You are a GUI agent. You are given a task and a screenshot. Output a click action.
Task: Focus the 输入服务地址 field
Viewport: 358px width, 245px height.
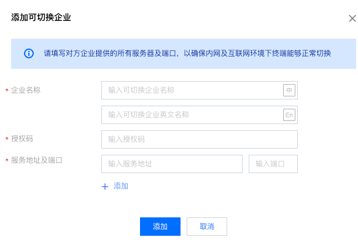(172, 164)
